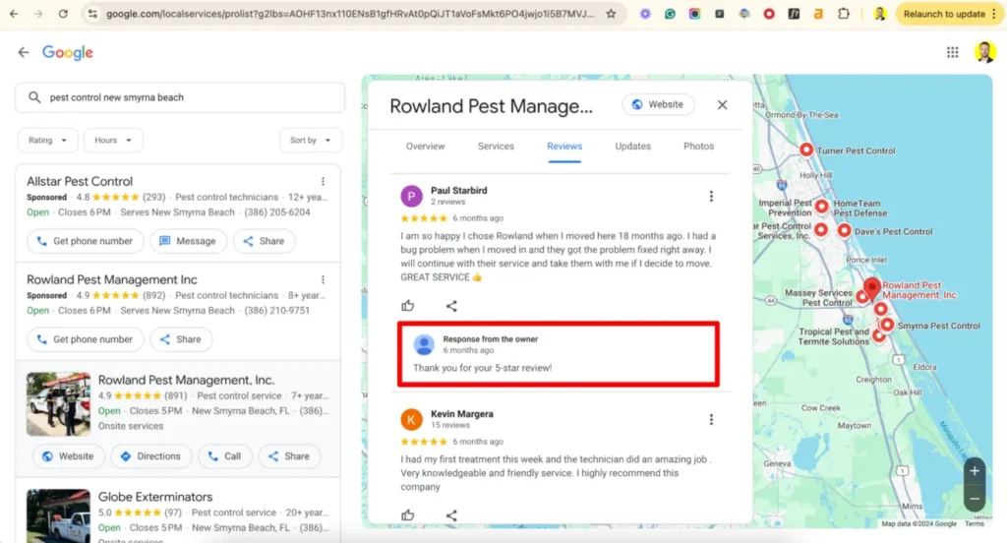Viewport: 1007px width, 543px height.
Task: Click Get phone number for Allstar Pest Control
Action: [85, 241]
